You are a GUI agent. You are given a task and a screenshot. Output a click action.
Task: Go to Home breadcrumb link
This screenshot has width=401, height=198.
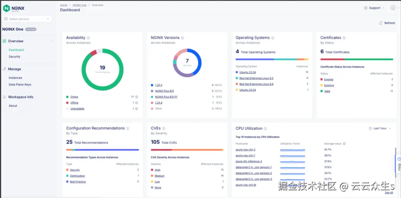point(64,5)
